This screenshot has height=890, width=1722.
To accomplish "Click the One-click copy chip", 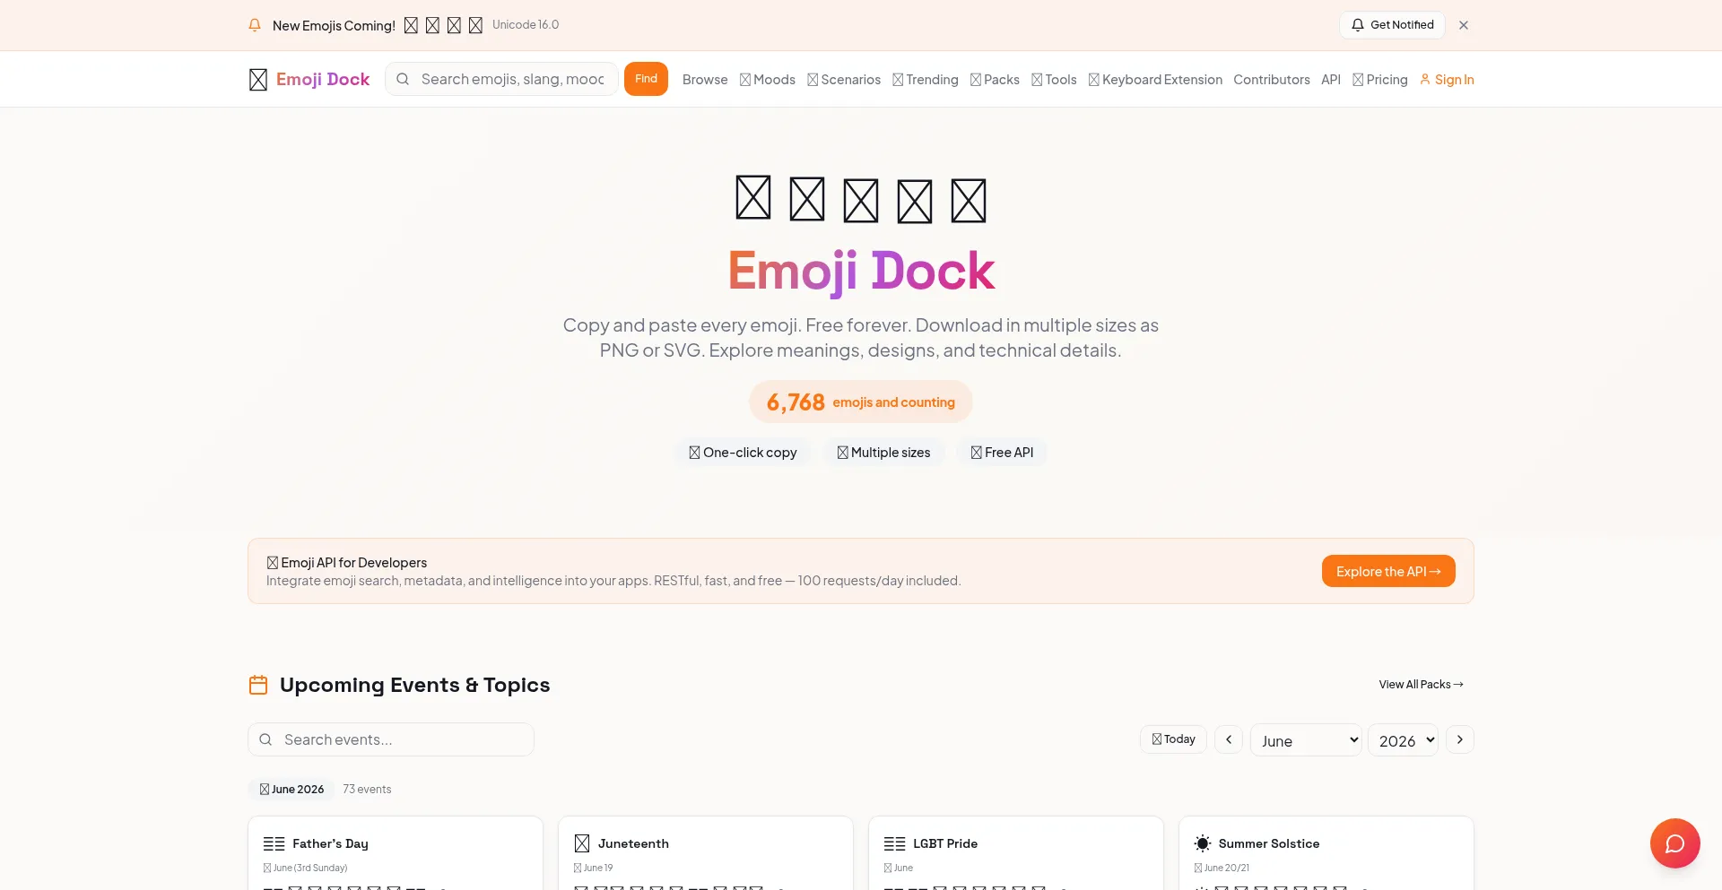I will coord(743,453).
